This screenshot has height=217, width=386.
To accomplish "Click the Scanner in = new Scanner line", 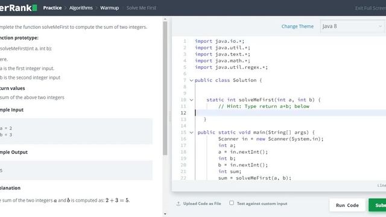I will 271,139.
